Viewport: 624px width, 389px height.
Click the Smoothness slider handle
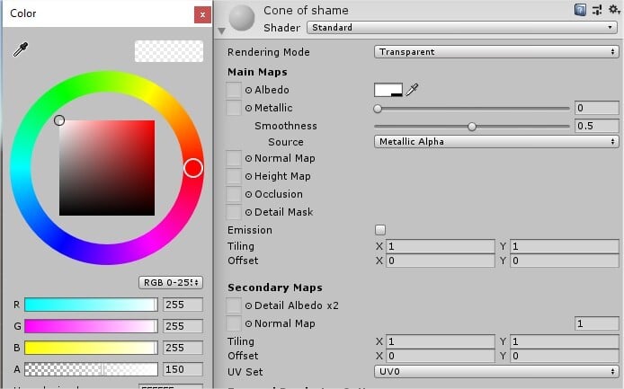click(x=472, y=127)
